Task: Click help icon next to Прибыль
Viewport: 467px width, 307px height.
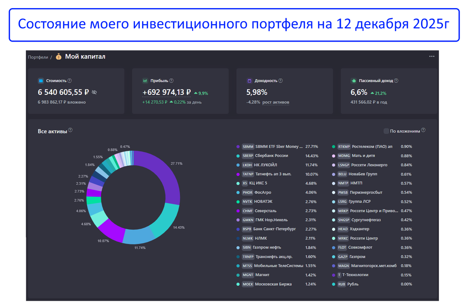Action: 172,81
